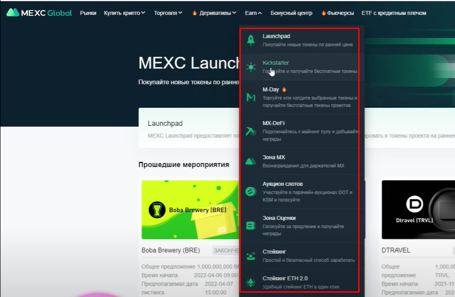Click the Launchpad description description line
This screenshot has height=297, width=455.
(308, 45)
